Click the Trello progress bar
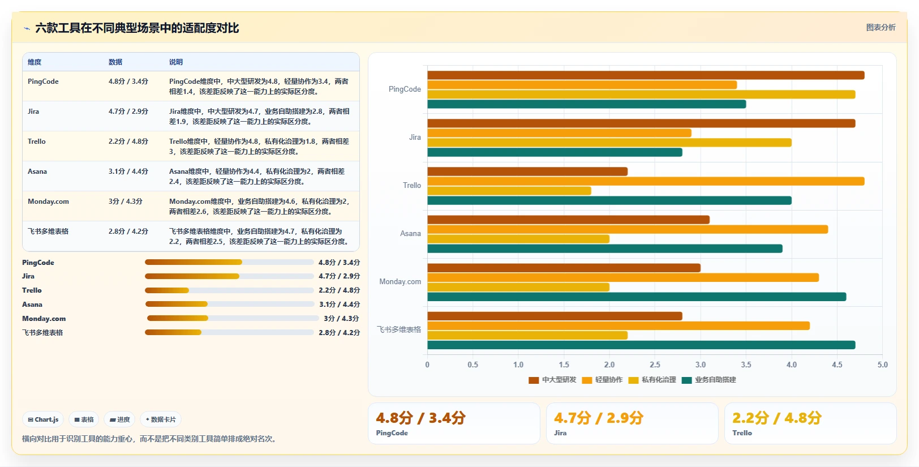The width and height of the screenshot is (919, 467). (x=229, y=290)
